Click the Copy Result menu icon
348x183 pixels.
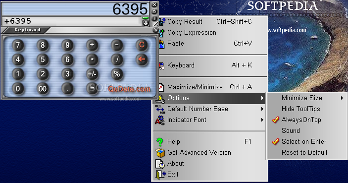tap(162, 22)
